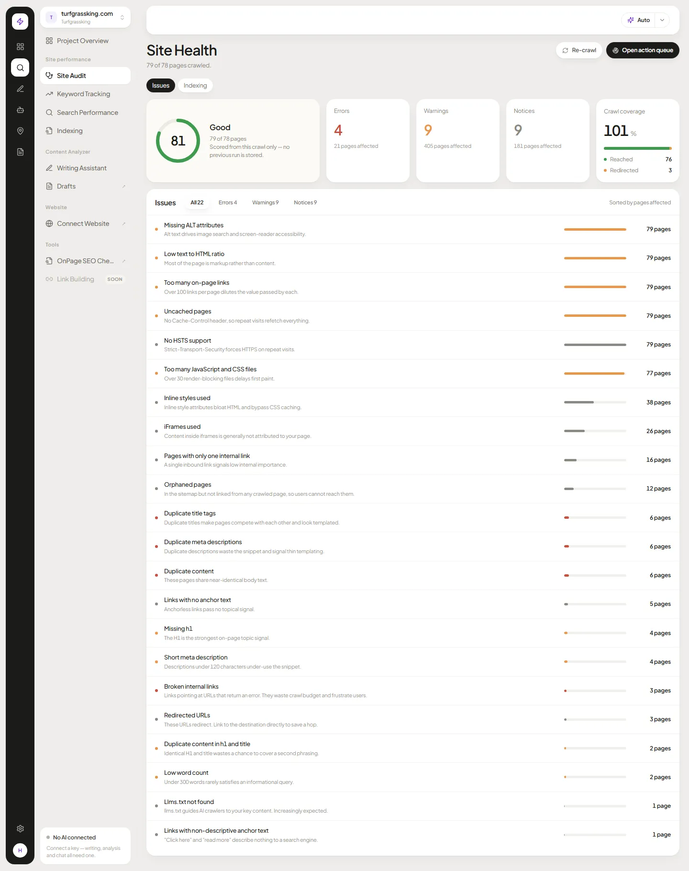Filter issues by Notices 9
Screen dimensions: 689x871
[305, 202]
